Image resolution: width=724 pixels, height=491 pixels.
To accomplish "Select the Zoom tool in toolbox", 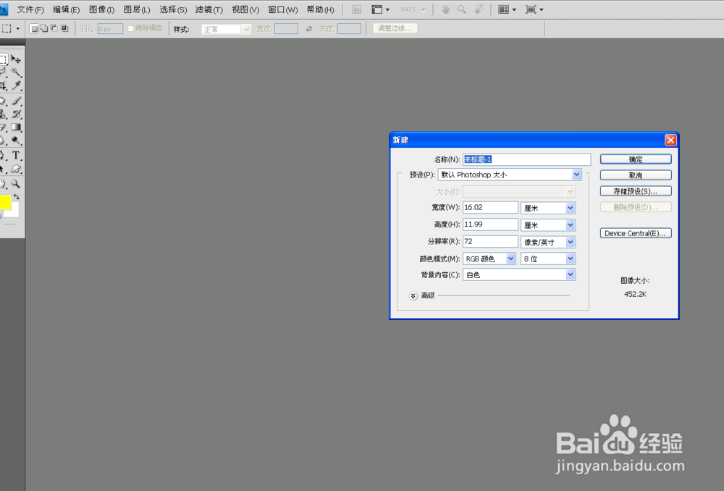I will (16, 184).
